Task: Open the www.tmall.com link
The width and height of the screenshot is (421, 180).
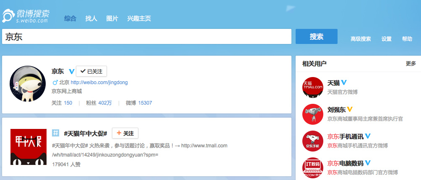Action: coord(204,146)
